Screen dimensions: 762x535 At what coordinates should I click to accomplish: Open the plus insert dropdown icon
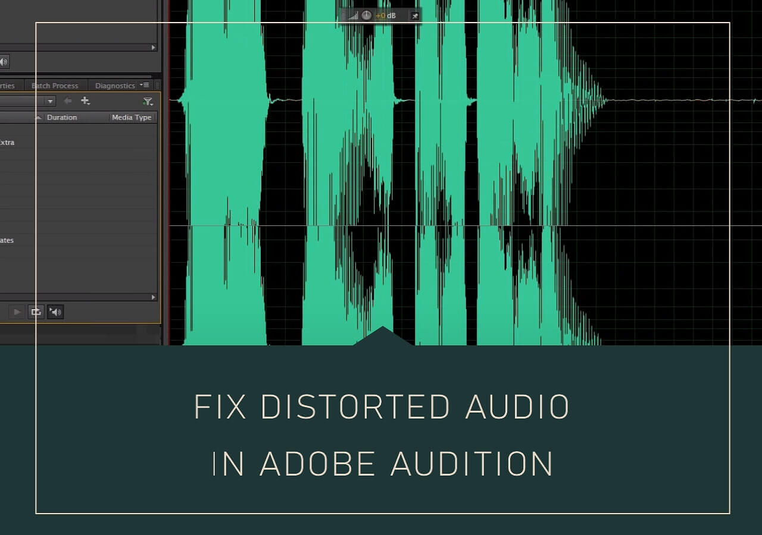click(85, 101)
